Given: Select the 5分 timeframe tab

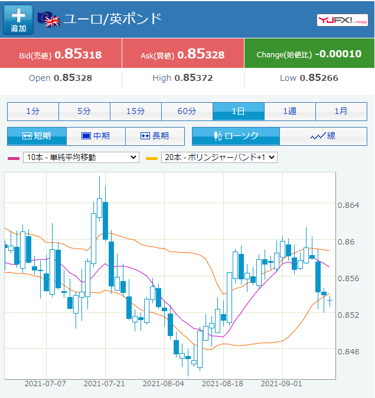Looking at the screenshot, I should tap(84, 112).
